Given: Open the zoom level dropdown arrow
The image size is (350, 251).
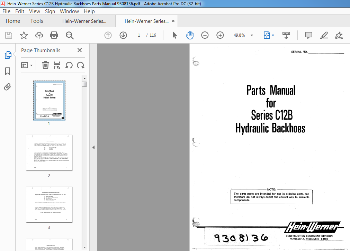Looking at the screenshot, I should click(252, 35).
